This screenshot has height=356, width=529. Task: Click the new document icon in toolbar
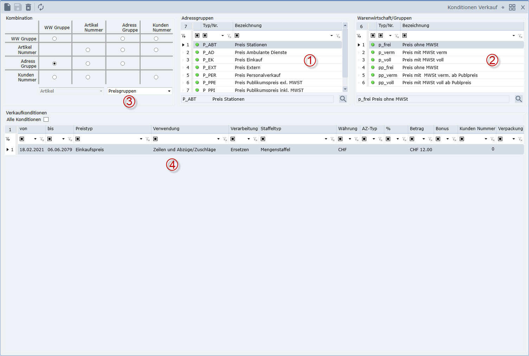point(7,7)
